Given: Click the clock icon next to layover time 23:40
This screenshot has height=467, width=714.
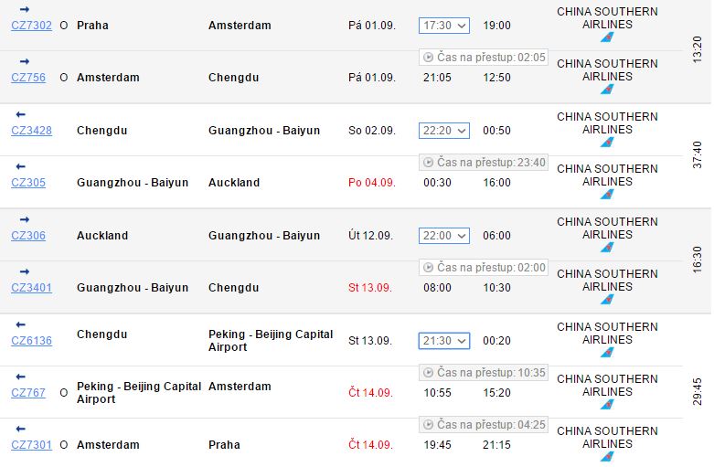Looking at the screenshot, I should coord(429,163).
